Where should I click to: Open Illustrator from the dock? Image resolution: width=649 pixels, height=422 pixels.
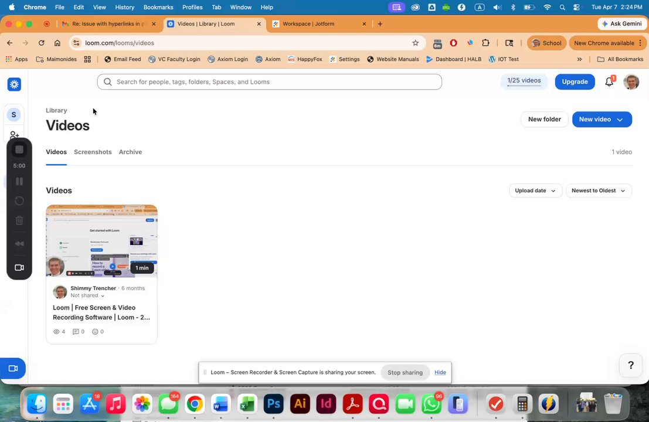(x=300, y=403)
